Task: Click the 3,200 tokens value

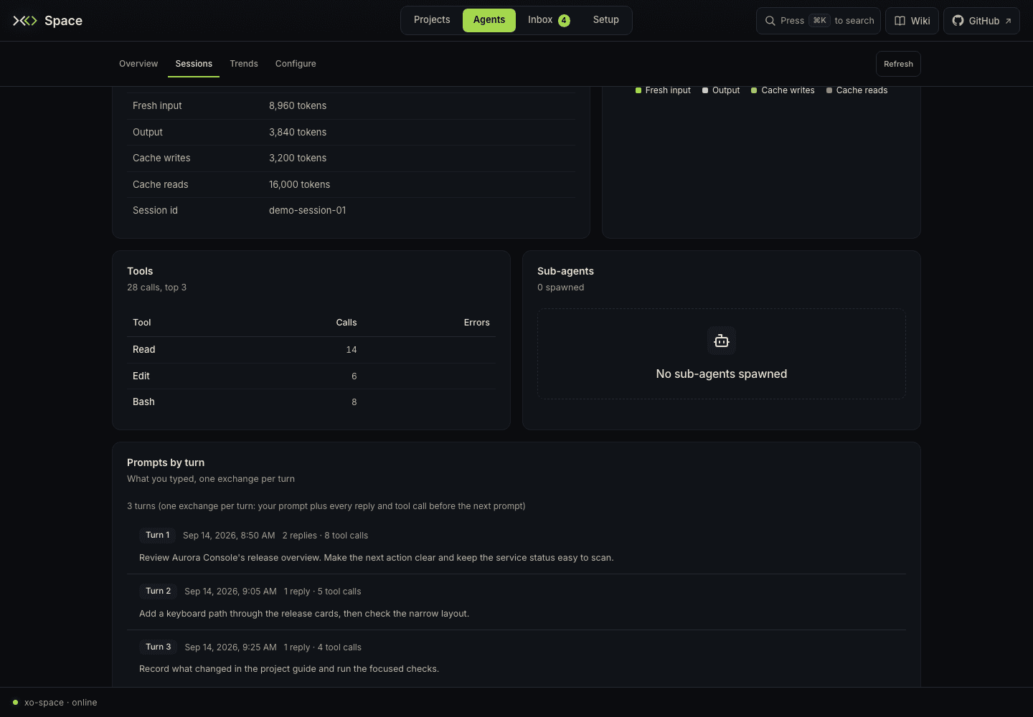Action: pyautogui.click(x=298, y=158)
